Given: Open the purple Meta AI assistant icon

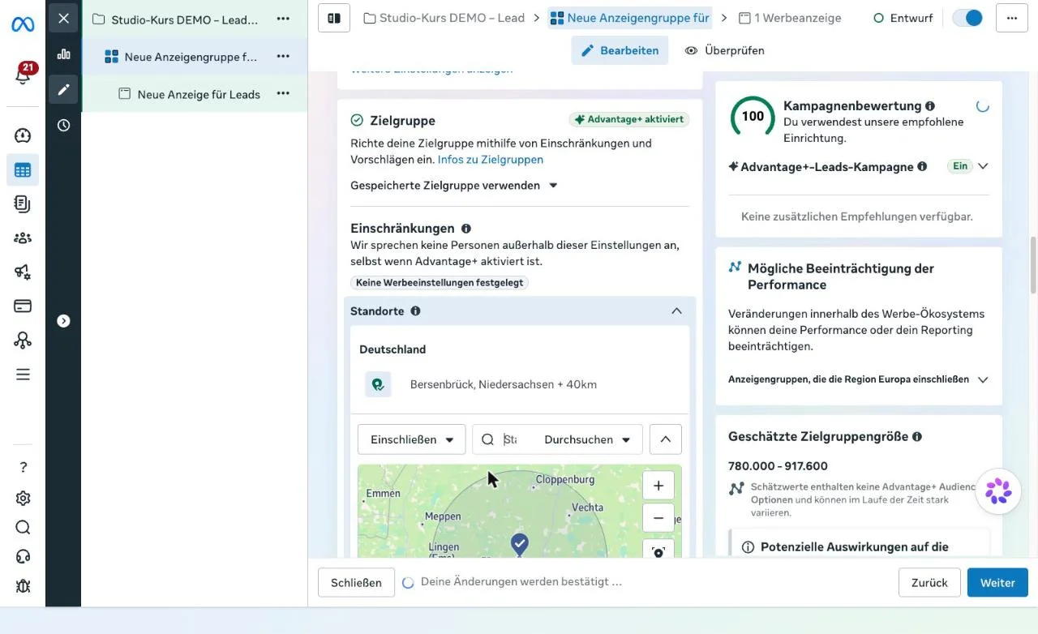Looking at the screenshot, I should point(998,491).
